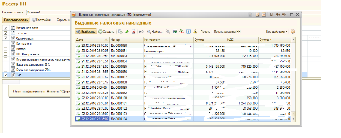Click the green pencil edit icon
Screen dimensions: 341x138
click(x=127, y=32)
